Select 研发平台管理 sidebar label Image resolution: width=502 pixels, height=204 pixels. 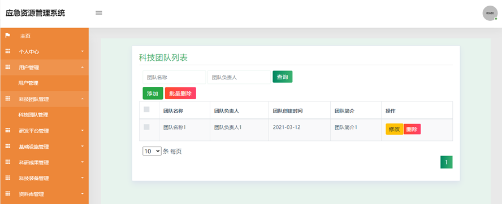34,131
